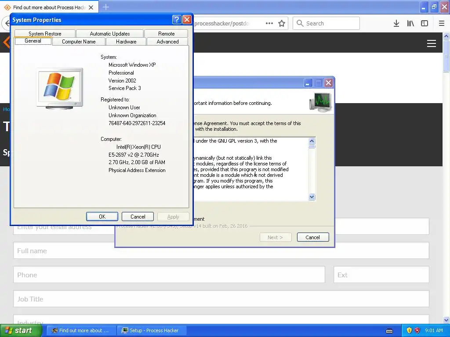The width and height of the screenshot is (450, 337).
Task: Minimize the Process Hacker setup window
Action: 308,83
